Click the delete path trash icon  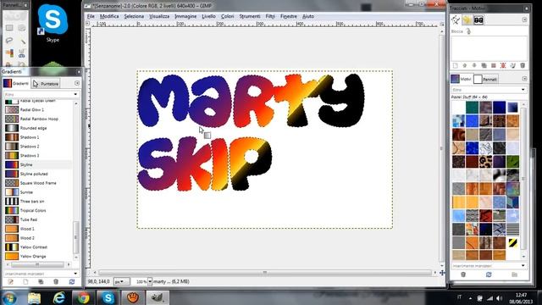[x=523, y=65]
